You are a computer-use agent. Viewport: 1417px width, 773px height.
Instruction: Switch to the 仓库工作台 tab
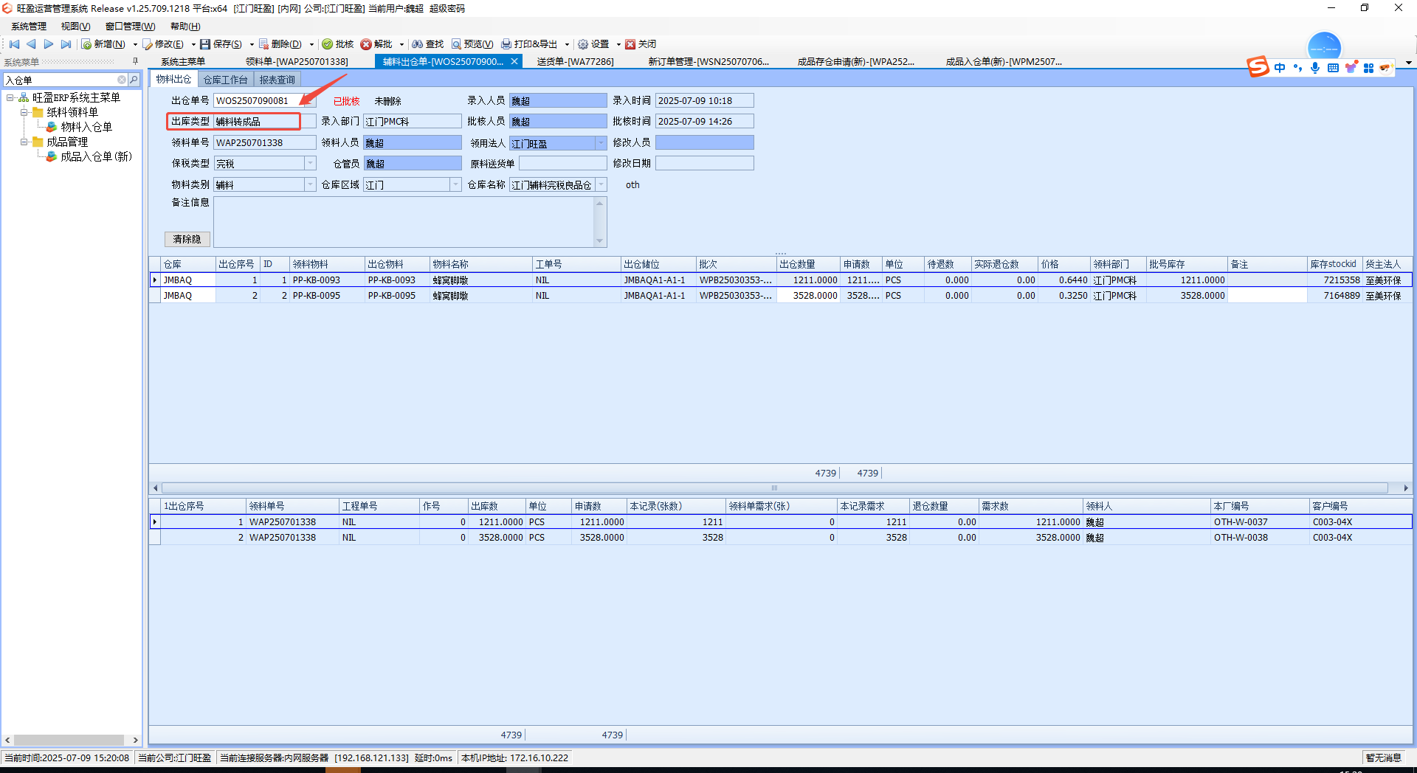[226, 80]
